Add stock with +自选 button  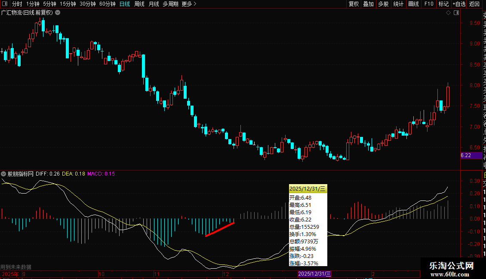(x=458, y=4)
